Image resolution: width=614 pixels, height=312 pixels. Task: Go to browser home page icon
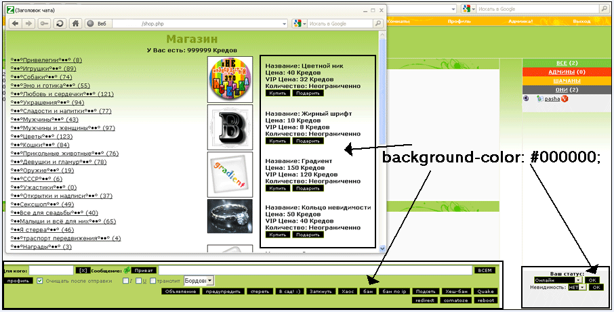coord(76,23)
